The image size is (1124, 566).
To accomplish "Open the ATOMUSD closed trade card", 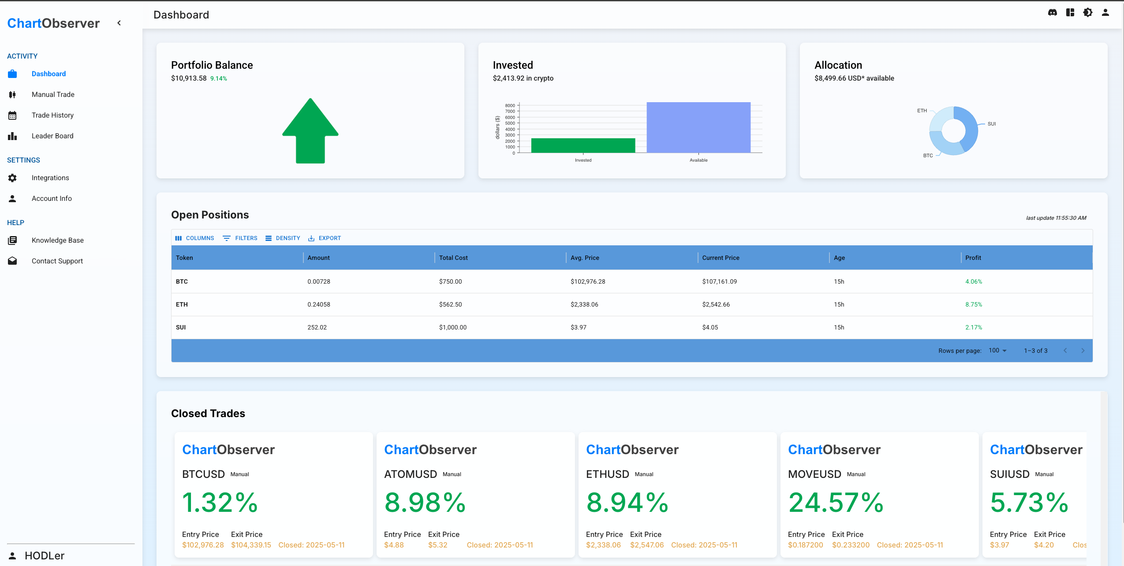I will pyautogui.click(x=475, y=495).
